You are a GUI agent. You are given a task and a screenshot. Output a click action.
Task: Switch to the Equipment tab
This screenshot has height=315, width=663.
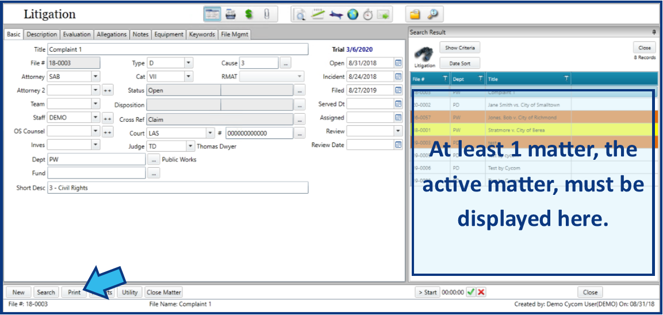168,34
